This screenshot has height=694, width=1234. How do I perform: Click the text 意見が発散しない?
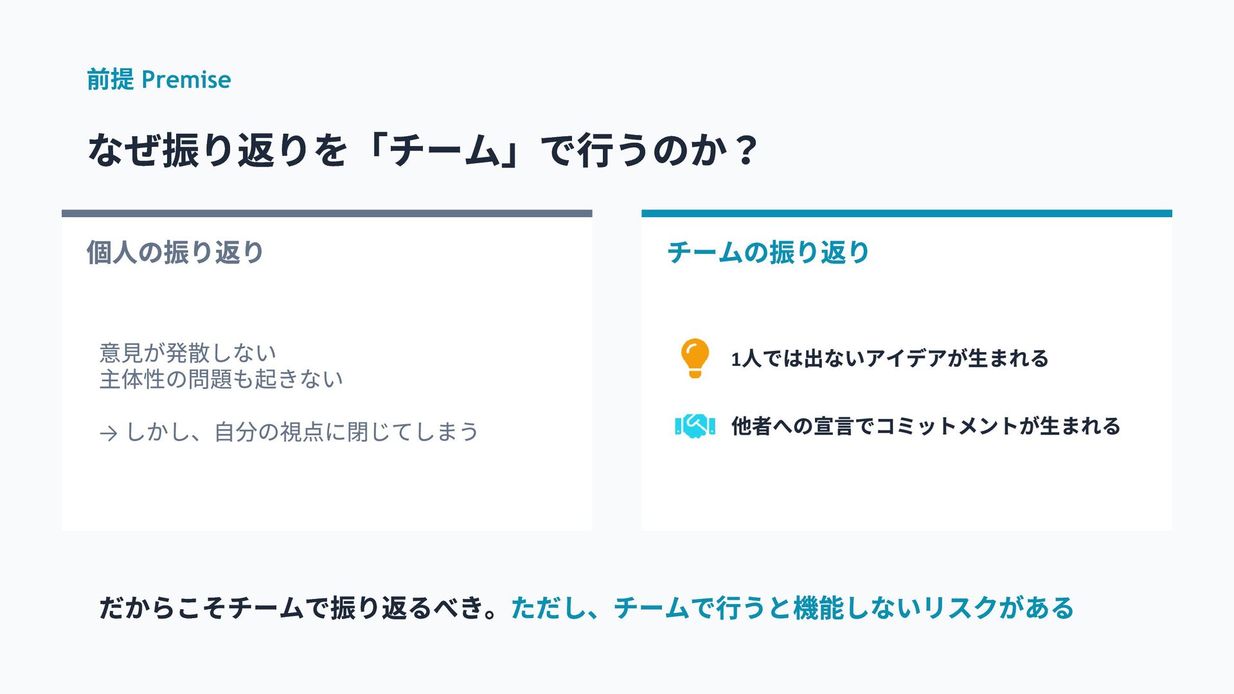click(x=188, y=353)
